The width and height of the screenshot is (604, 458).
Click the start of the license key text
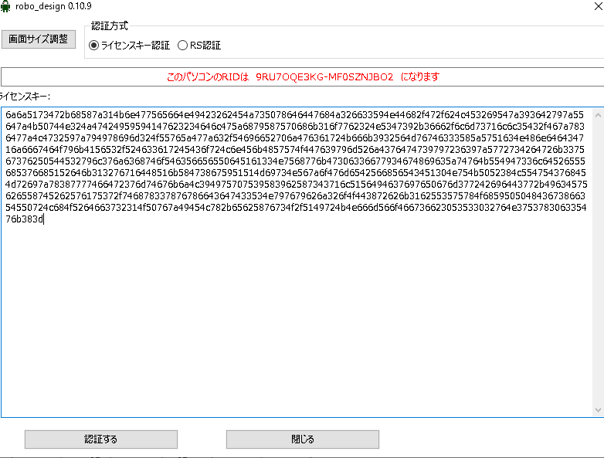(6, 115)
